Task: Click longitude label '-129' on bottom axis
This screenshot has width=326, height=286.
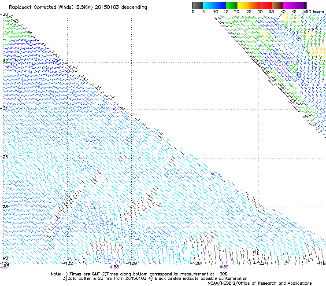Action: (x=132, y=263)
